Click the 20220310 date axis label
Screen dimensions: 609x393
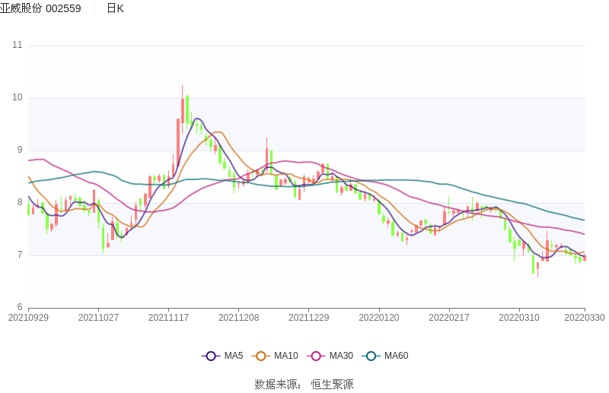pyautogui.click(x=519, y=318)
